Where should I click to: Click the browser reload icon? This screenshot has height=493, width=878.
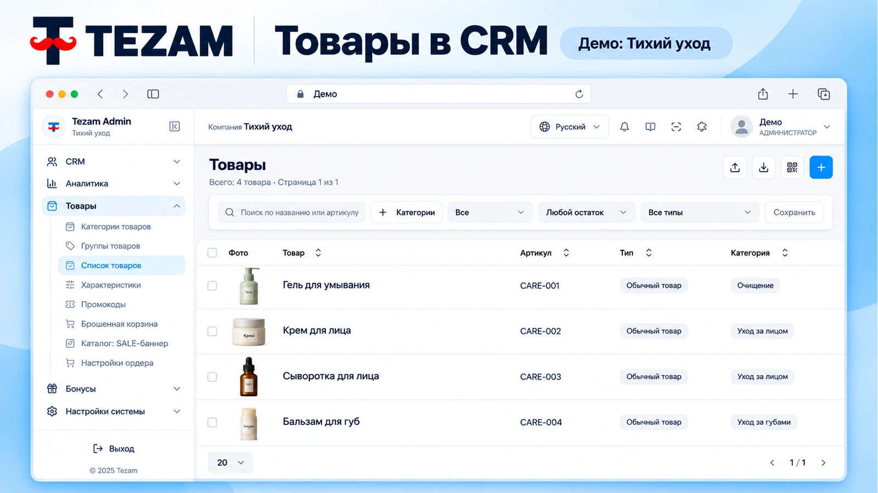click(579, 94)
